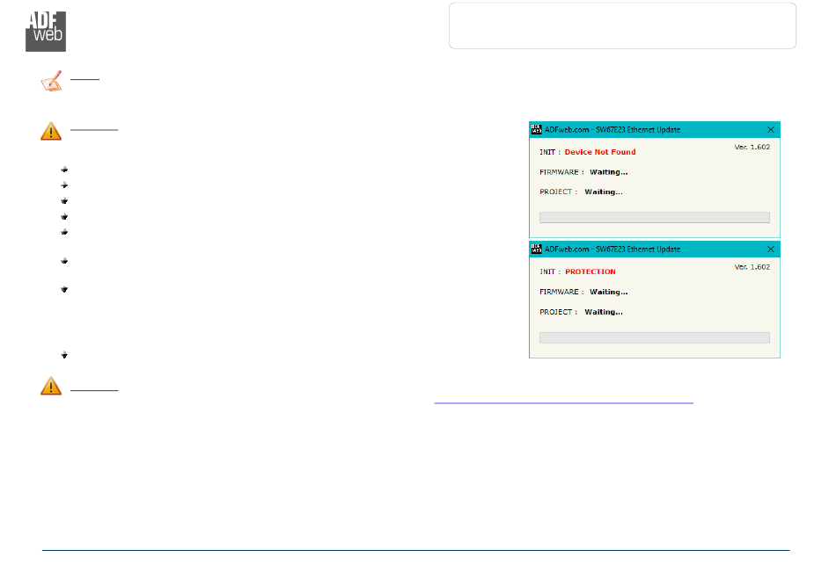The width and height of the screenshot is (836, 579).
Task: Click the ADFweb logo
Action: pos(46,32)
